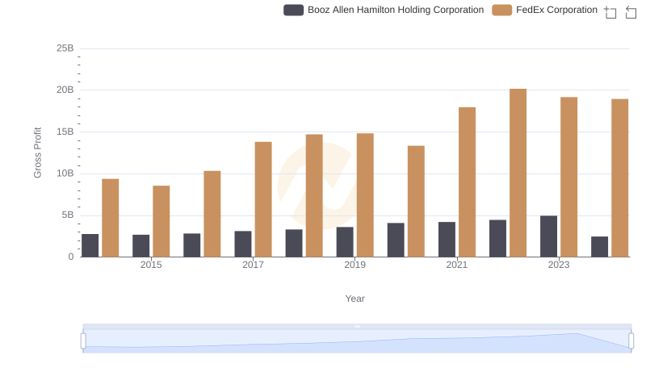Click the Booz Allen bar for 2017

(x=243, y=244)
